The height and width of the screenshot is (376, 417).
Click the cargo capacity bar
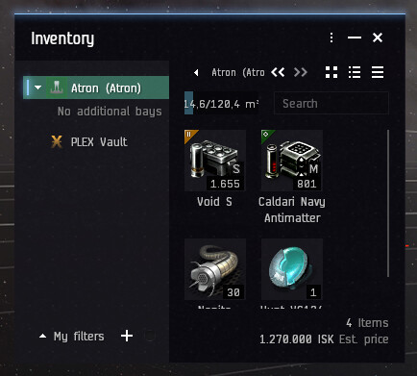[x=221, y=103]
